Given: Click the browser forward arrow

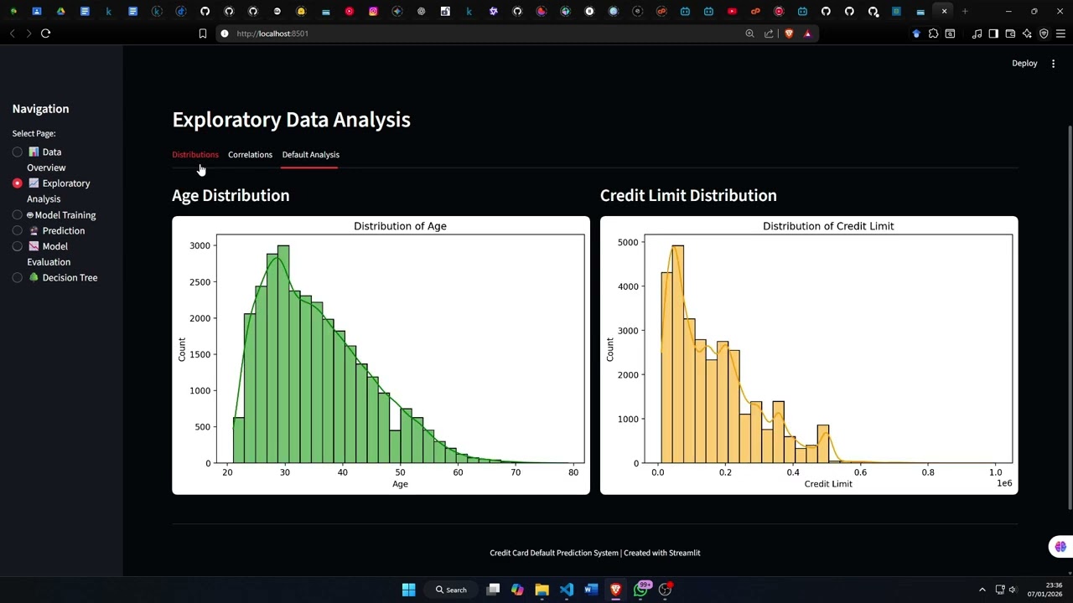Looking at the screenshot, I should click(29, 33).
